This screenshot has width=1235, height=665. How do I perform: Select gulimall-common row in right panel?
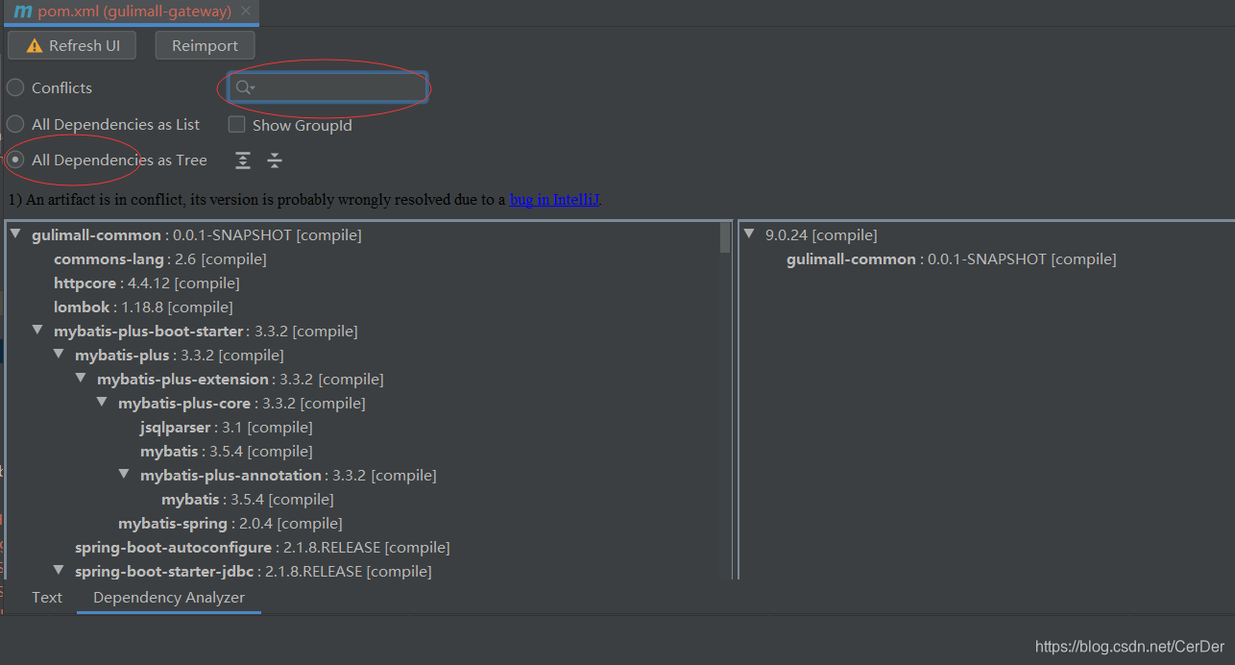(x=952, y=259)
